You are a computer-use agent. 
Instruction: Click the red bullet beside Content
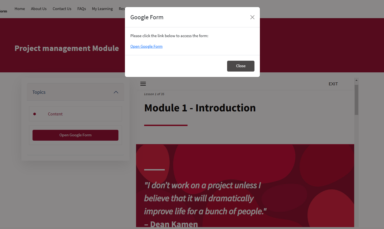coord(34,114)
